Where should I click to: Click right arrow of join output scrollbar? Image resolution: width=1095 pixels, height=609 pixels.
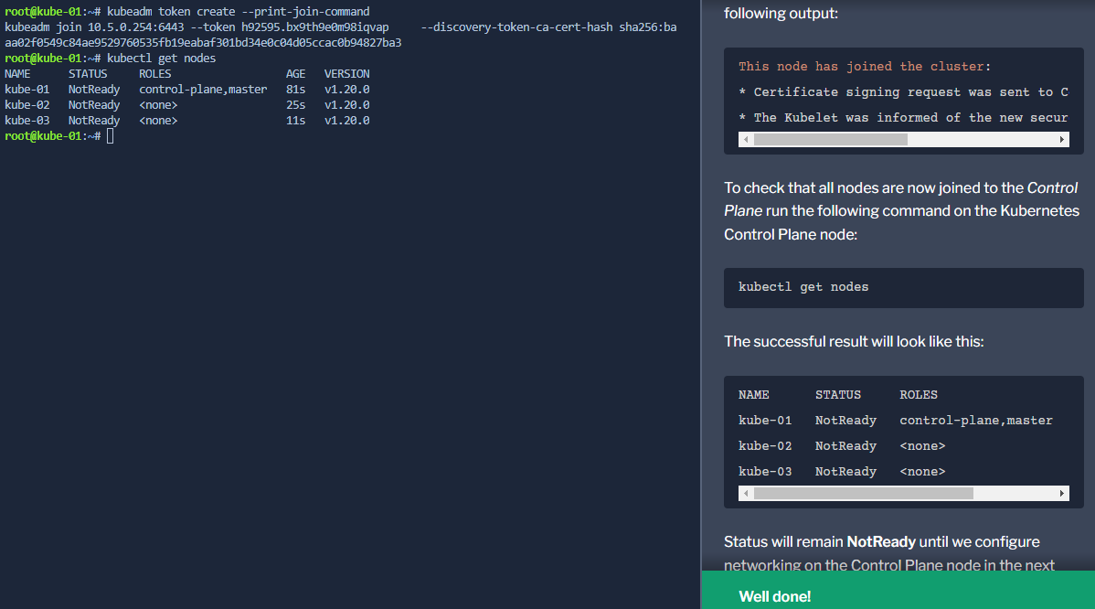pos(1061,140)
